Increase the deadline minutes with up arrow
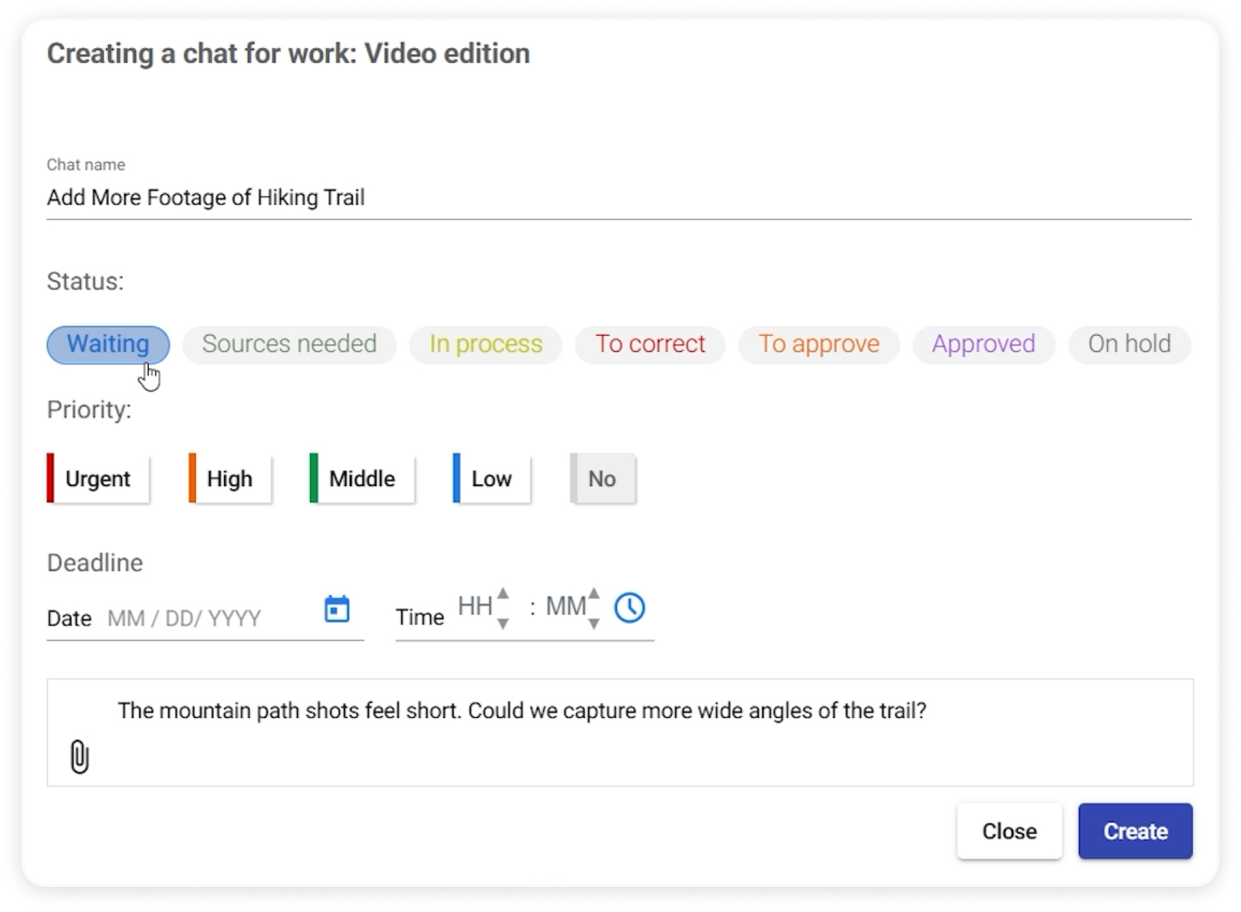1241x912 pixels. [594, 593]
